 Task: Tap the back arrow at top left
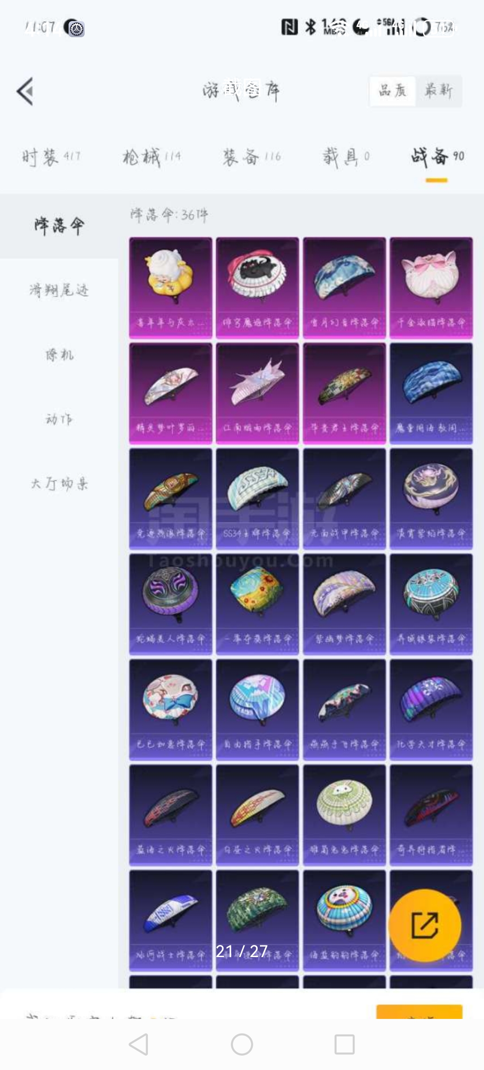tap(25, 91)
